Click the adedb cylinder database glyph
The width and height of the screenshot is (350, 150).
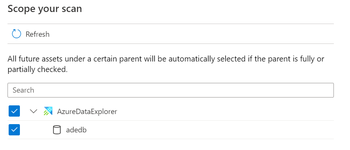(57, 130)
